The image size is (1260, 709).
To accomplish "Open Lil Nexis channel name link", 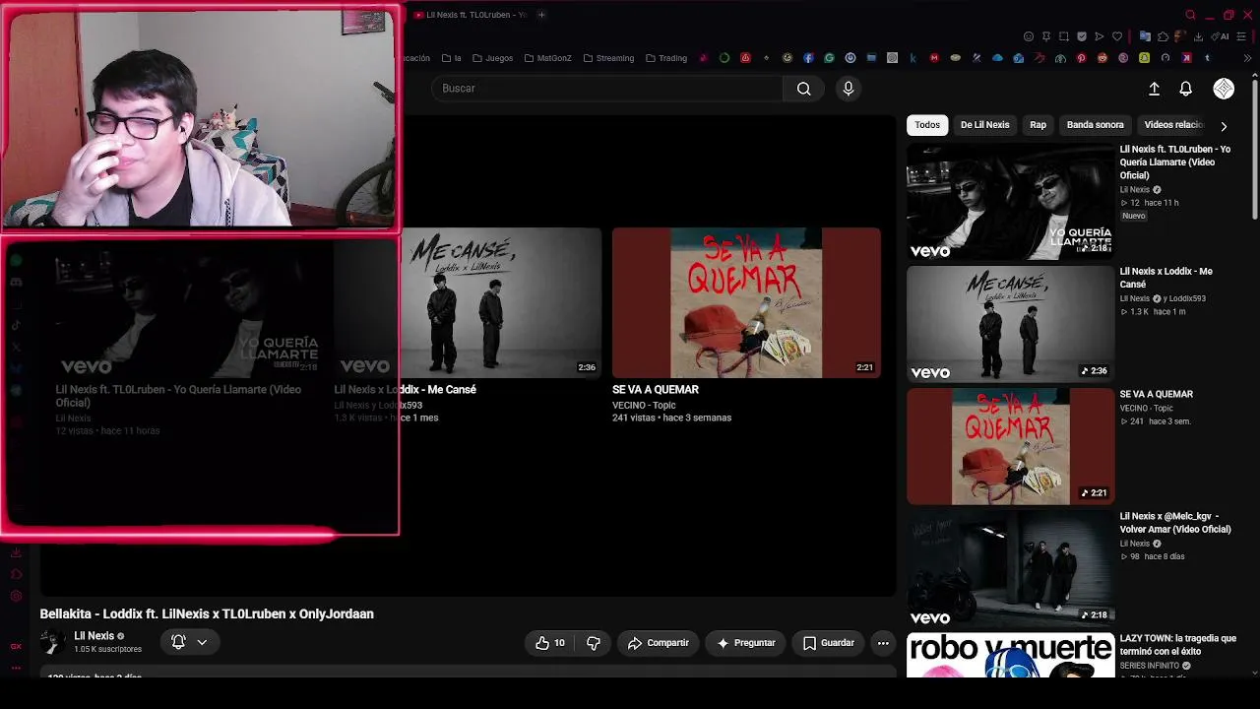I will coord(94,636).
